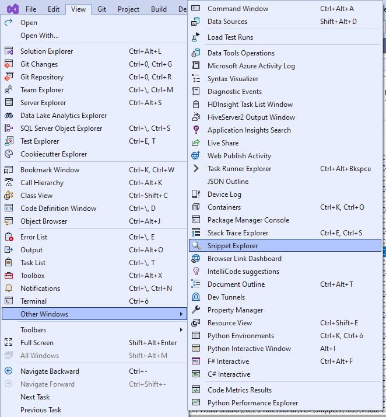This screenshot has width=386, height=417.
Task: Click the Terminal icon
Action: (x=9, y=301)
